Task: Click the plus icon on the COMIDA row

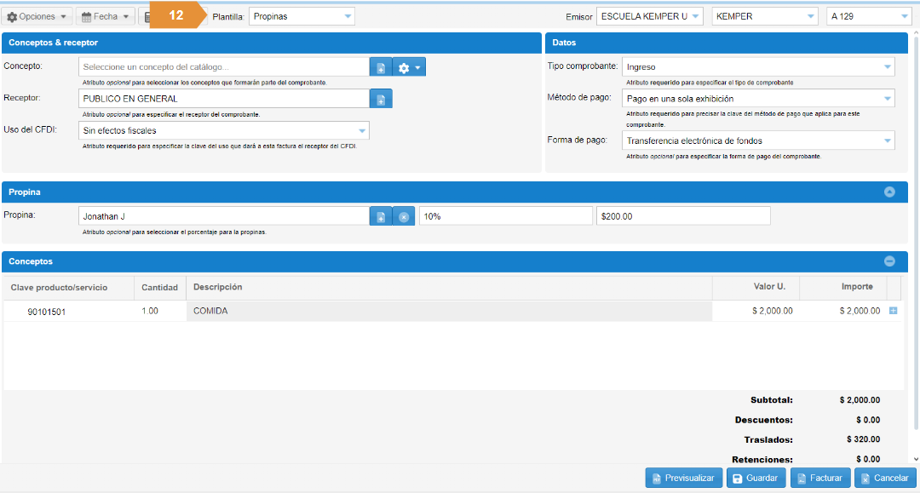Action: [893, 311]
